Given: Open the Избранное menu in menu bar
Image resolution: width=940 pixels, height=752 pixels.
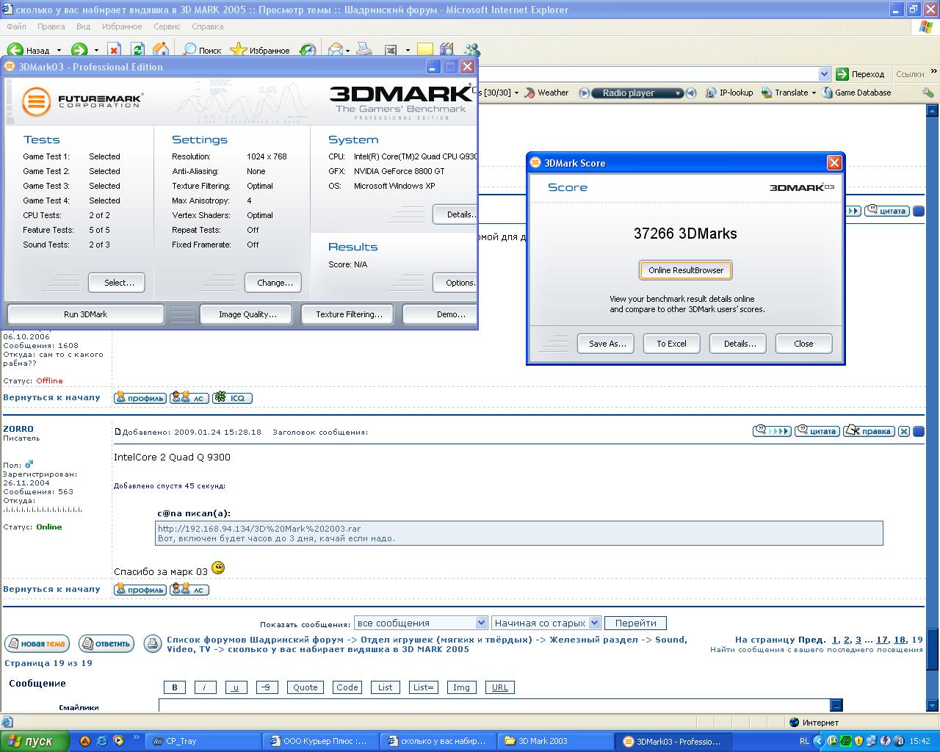Looking at the screenshot, I should (122, 26).
